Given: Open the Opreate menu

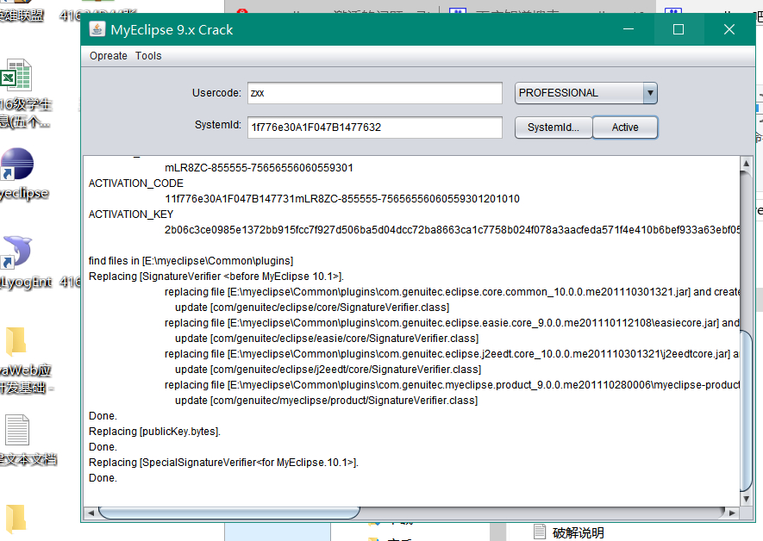Looking at the screenshot, I should (x=108, y=56).
